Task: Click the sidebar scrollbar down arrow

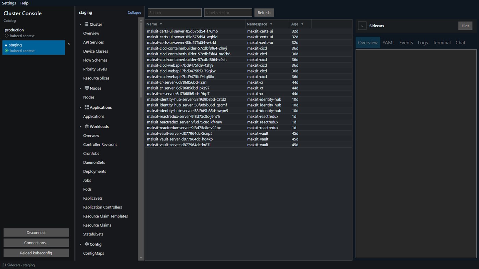Action: click(x=141, y=258)
